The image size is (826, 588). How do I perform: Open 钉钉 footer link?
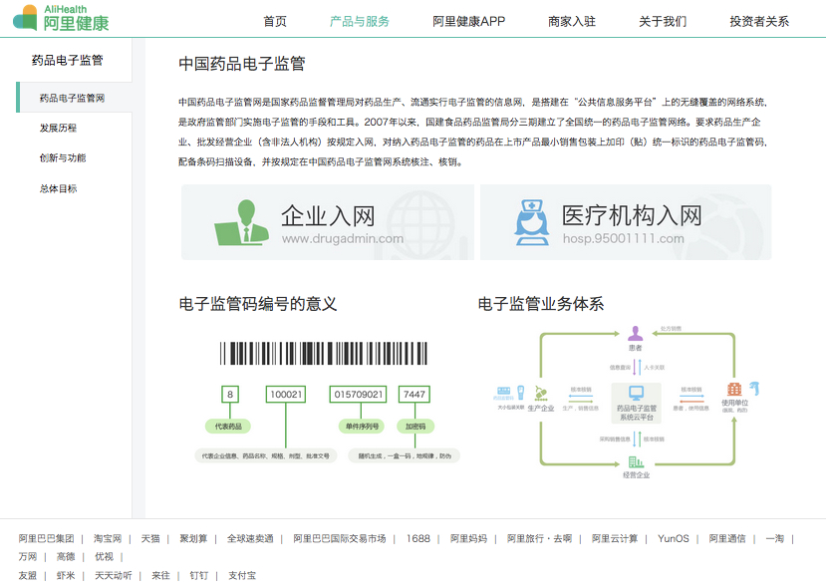(x=198, y=576)
